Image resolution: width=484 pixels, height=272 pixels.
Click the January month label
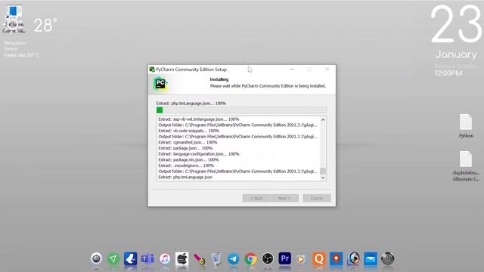456,54
